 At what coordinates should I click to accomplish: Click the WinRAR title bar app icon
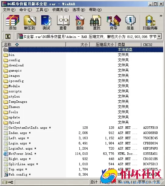[x=4, y=4]
